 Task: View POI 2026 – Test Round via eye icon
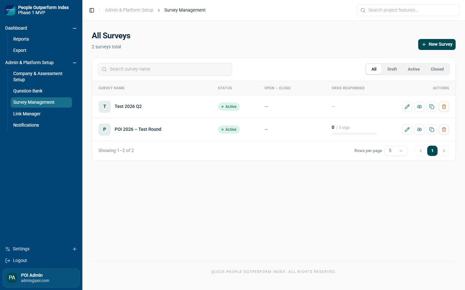[419, 130]
